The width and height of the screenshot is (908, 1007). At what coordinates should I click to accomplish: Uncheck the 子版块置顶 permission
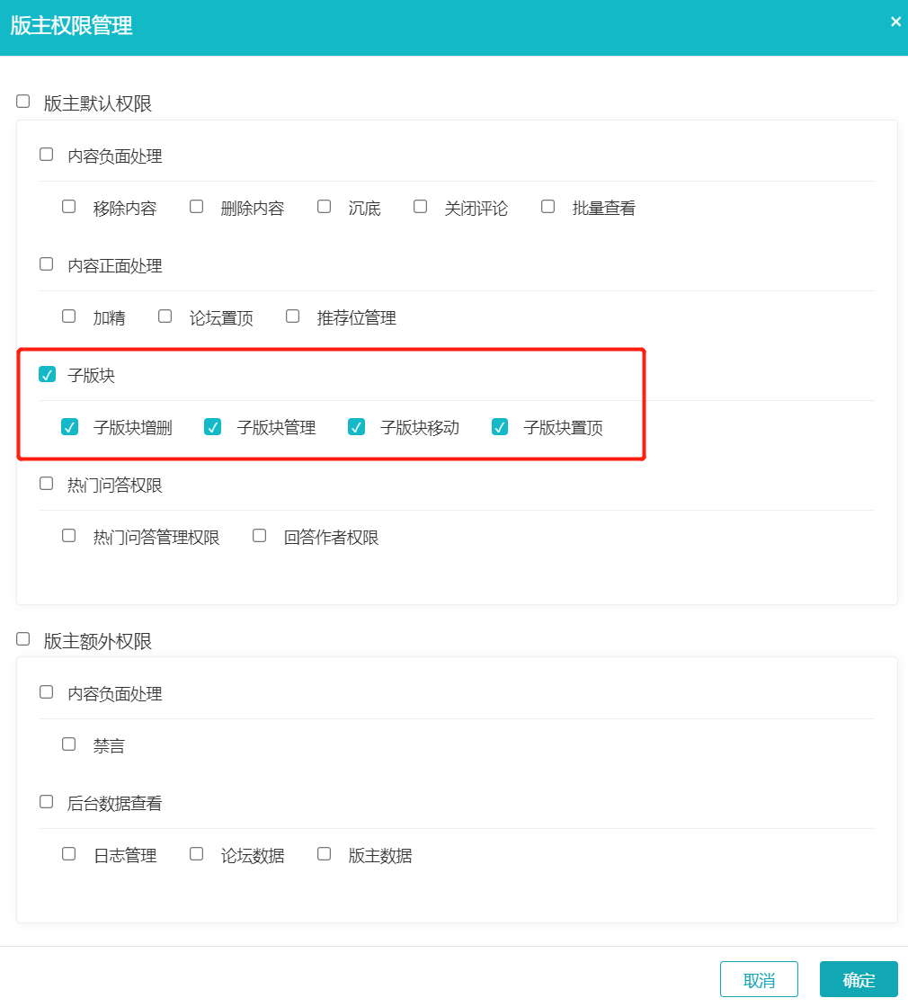[499, 427]
